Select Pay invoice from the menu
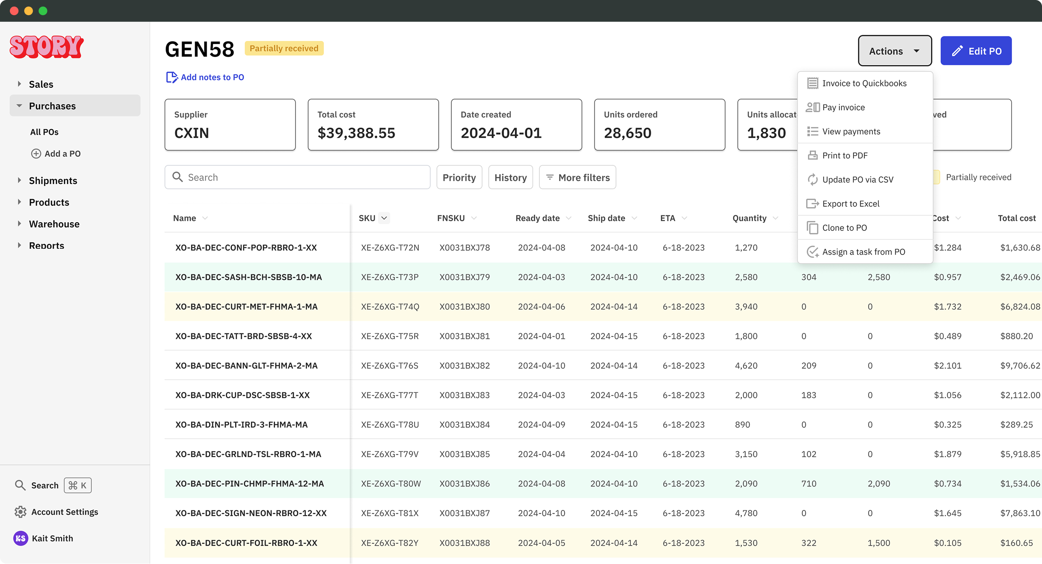This screenshot has width=1042, height=564. point(865,107)
